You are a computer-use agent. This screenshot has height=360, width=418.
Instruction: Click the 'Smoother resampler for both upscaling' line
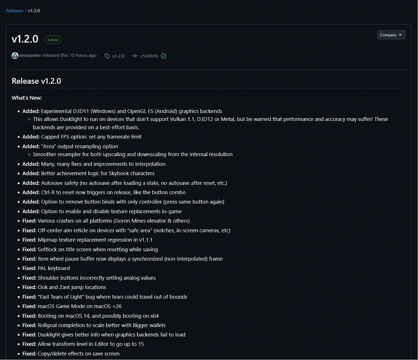pyautogui.click(x=132, y=154)
